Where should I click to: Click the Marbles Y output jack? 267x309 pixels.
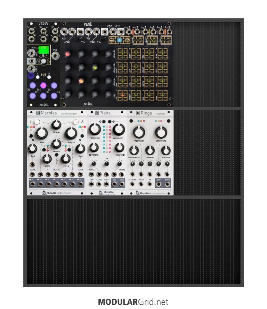click(x=56, y=184)
